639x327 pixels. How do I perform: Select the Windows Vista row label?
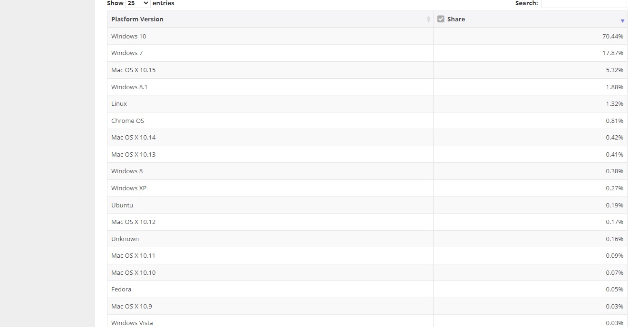point(132,323)
